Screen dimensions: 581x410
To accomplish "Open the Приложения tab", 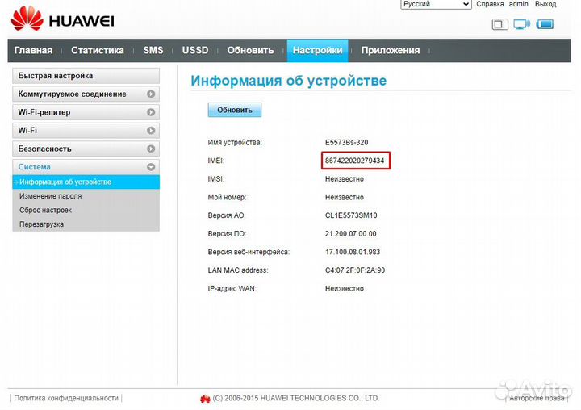I will [x=391, y=50].
